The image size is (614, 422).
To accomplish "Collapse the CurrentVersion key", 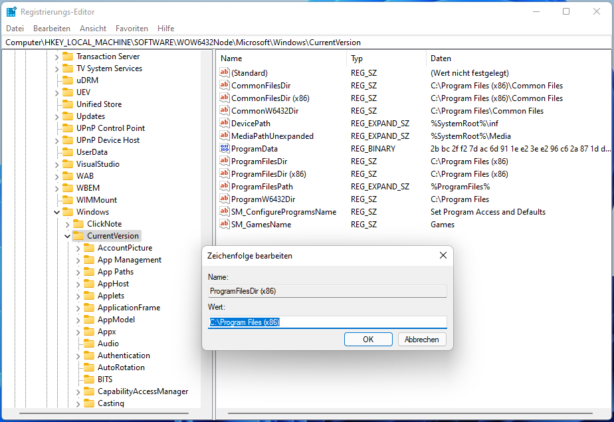I will (x=67, y=236).
